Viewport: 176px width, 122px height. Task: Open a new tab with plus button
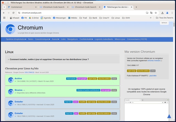click(136, 7)
